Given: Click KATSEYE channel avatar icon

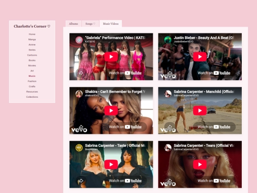Looking at the screenshot, I should [79, 40].
